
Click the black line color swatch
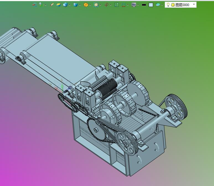click(144, 5)
